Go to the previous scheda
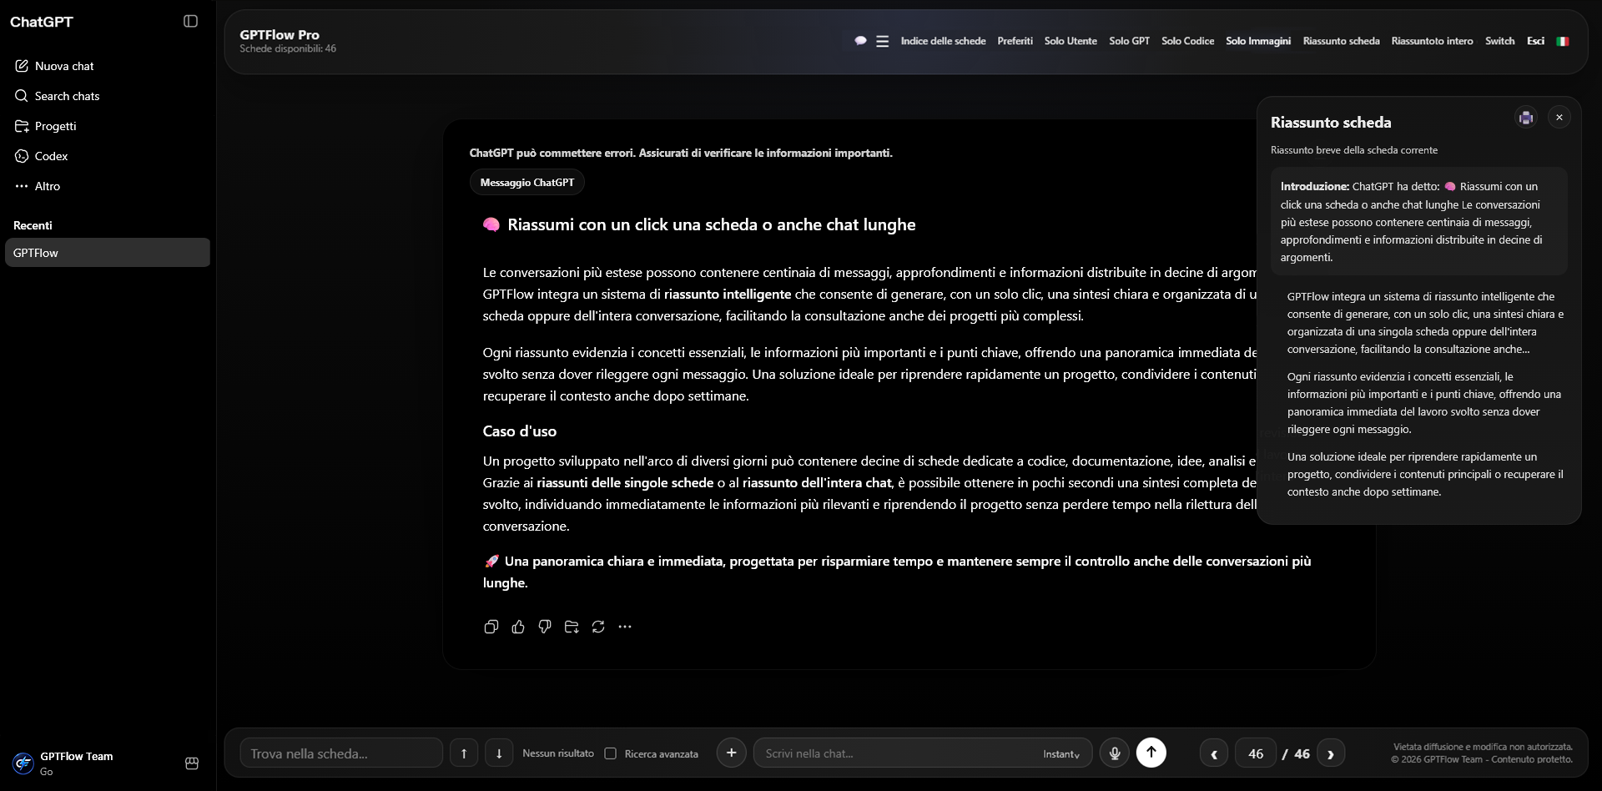This screenshot has height=791, width=1602. pyautogui.click(x=1214, y=753)
